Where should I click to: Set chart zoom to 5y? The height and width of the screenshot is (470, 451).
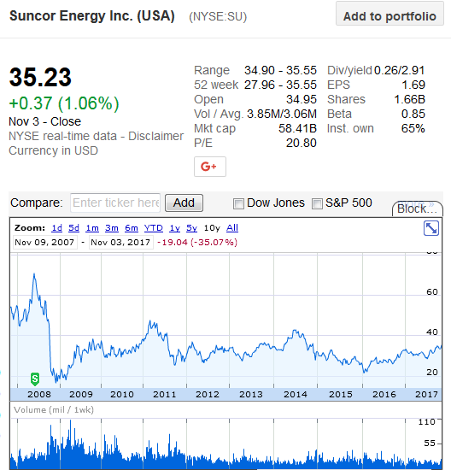pyautogui.click(x=192, y=228)
